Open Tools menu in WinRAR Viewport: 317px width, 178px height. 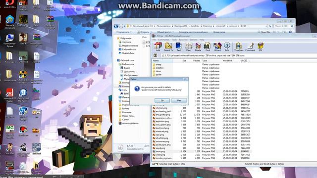174,40
